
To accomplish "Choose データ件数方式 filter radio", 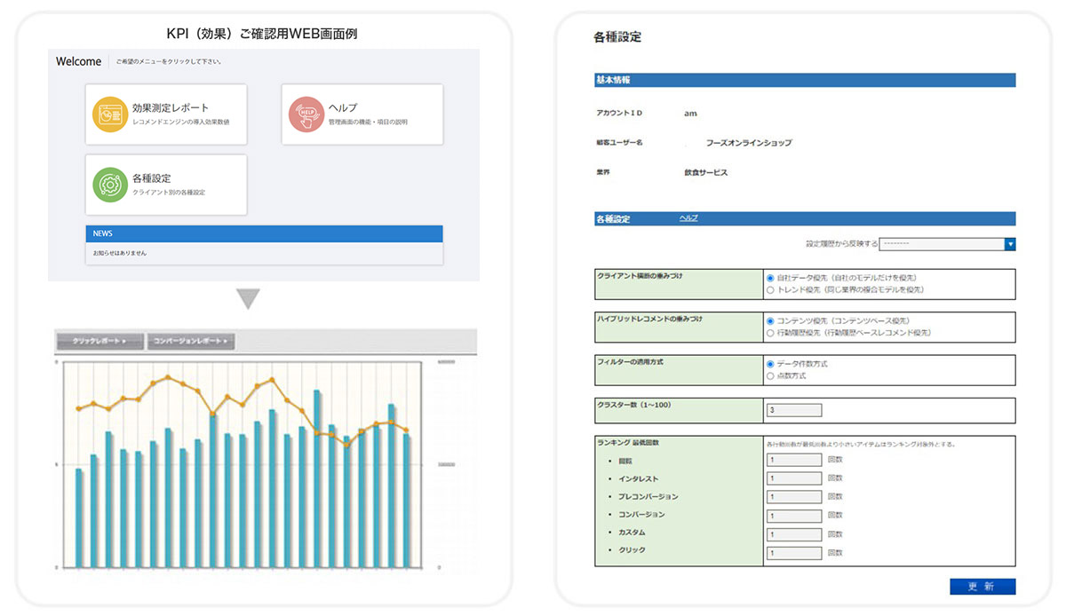I will [x=770, y=364].
